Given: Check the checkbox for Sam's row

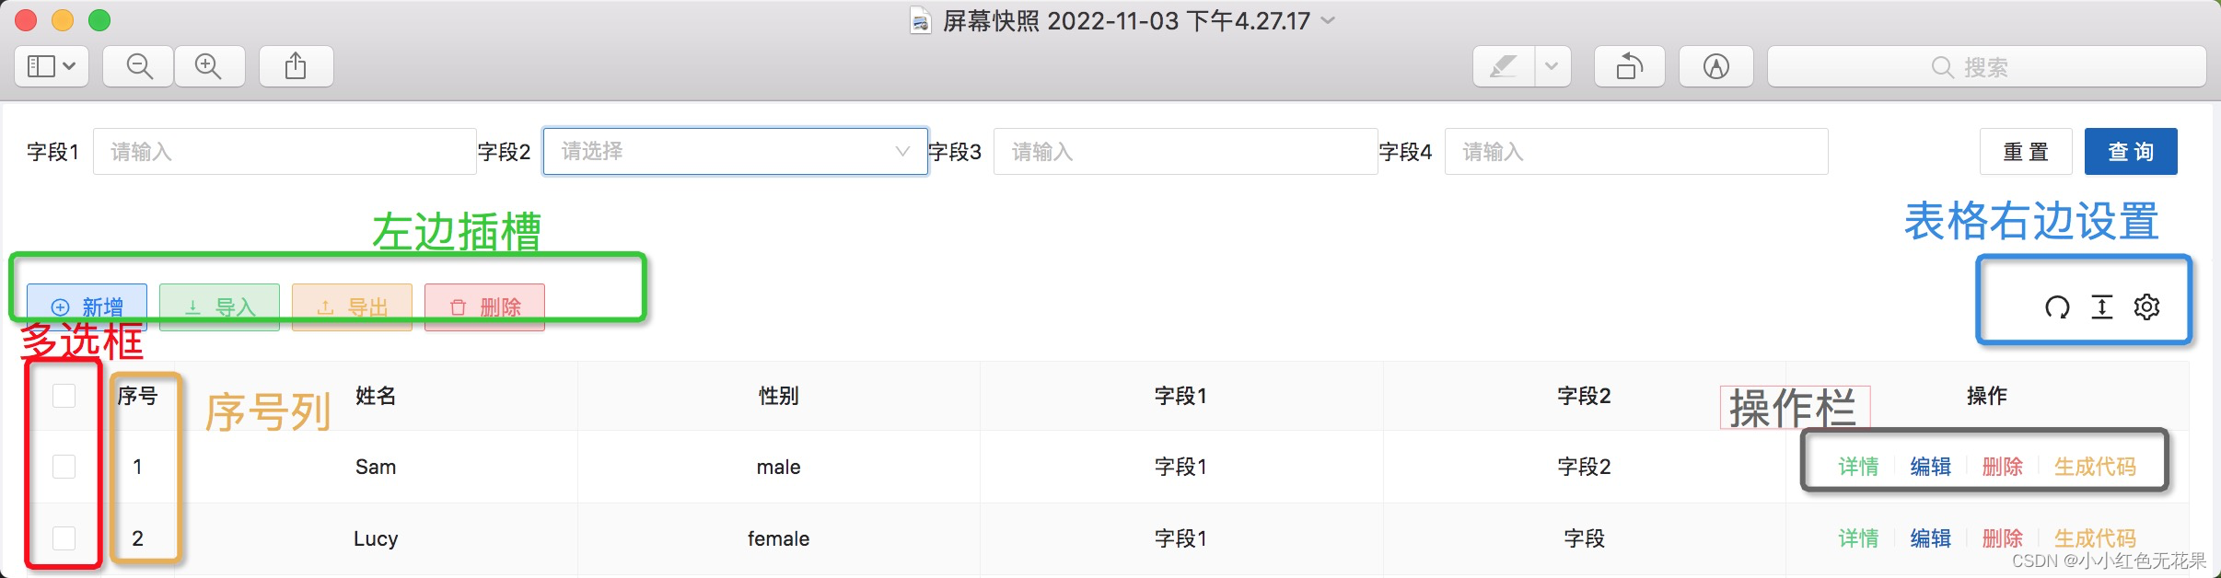Looking at the screenshot, I should [64, 467].
